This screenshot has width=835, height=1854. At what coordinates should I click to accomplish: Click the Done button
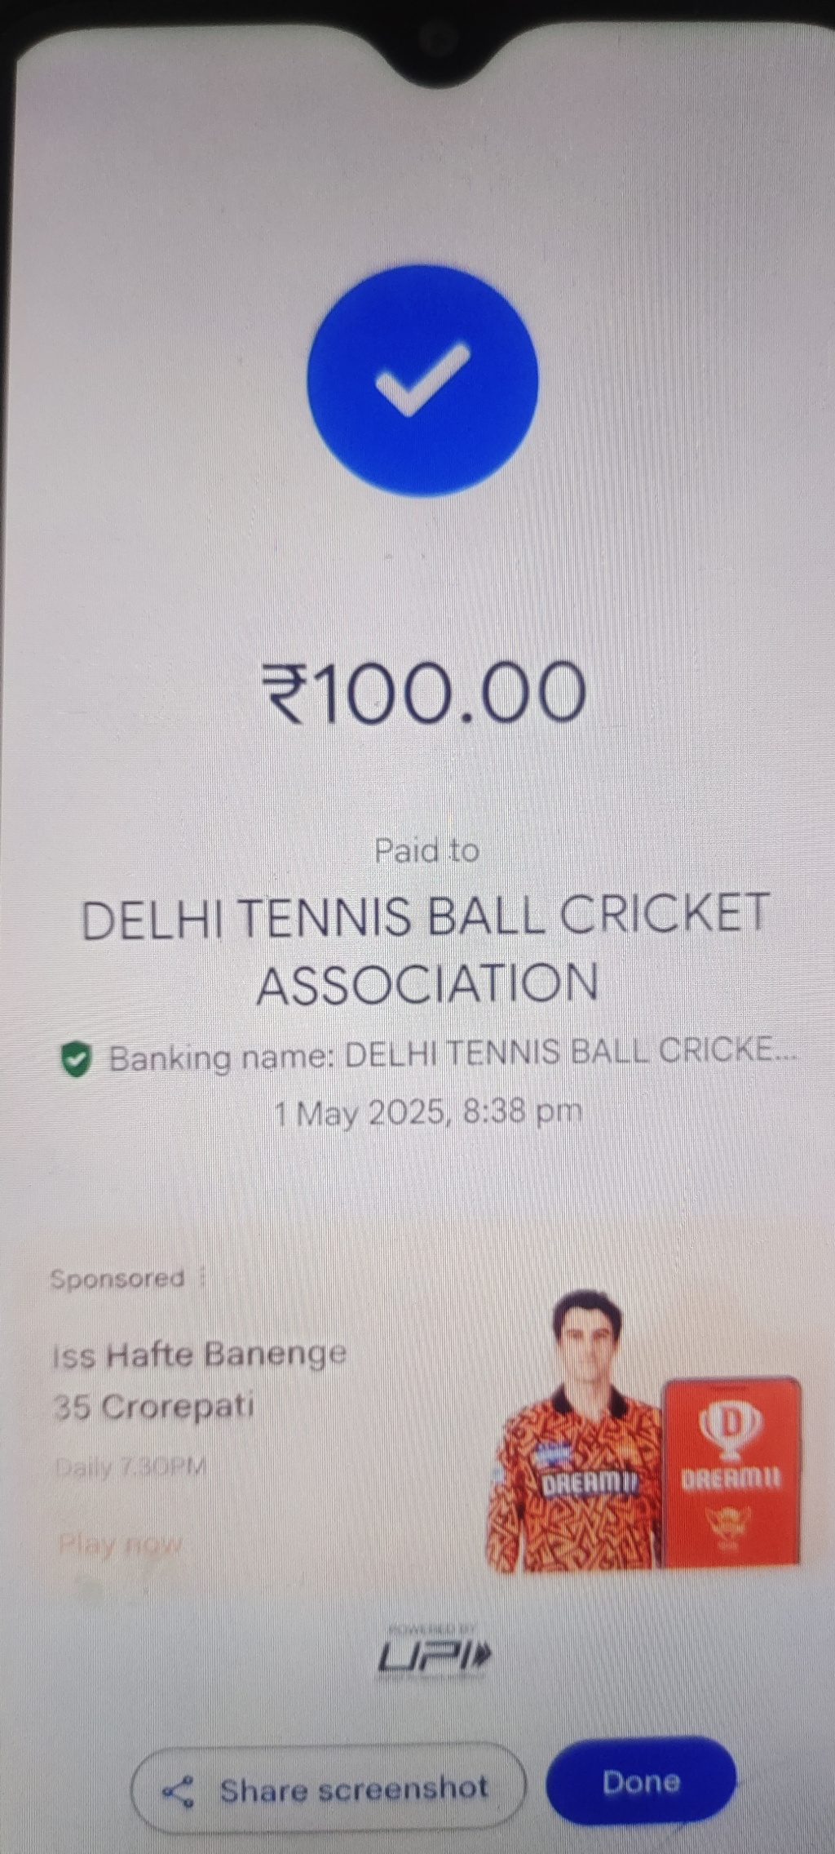pos(641,1782)
